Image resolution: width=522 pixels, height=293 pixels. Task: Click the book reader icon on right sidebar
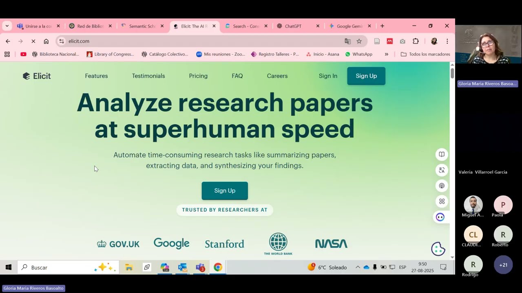coord(442,154)
